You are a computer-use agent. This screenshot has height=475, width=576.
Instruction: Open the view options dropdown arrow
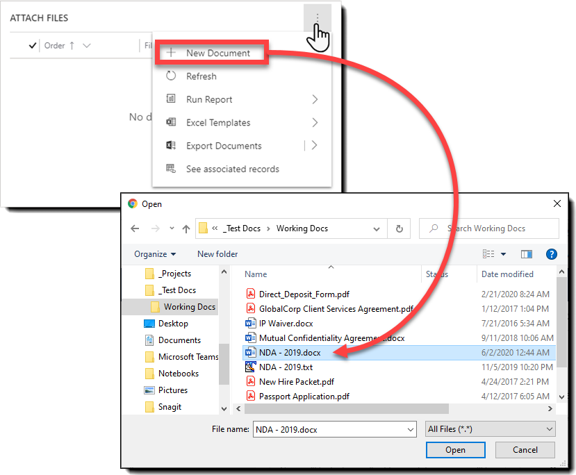point(503,254)
